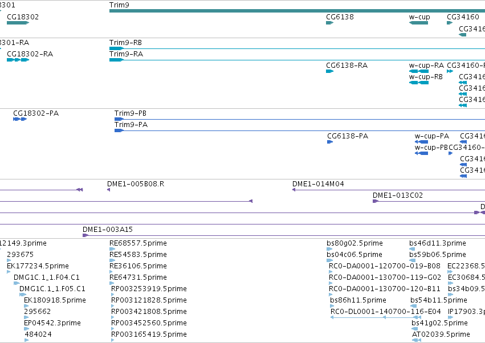Click the RC0-DA0001-130700-120-B11 label

385,289
